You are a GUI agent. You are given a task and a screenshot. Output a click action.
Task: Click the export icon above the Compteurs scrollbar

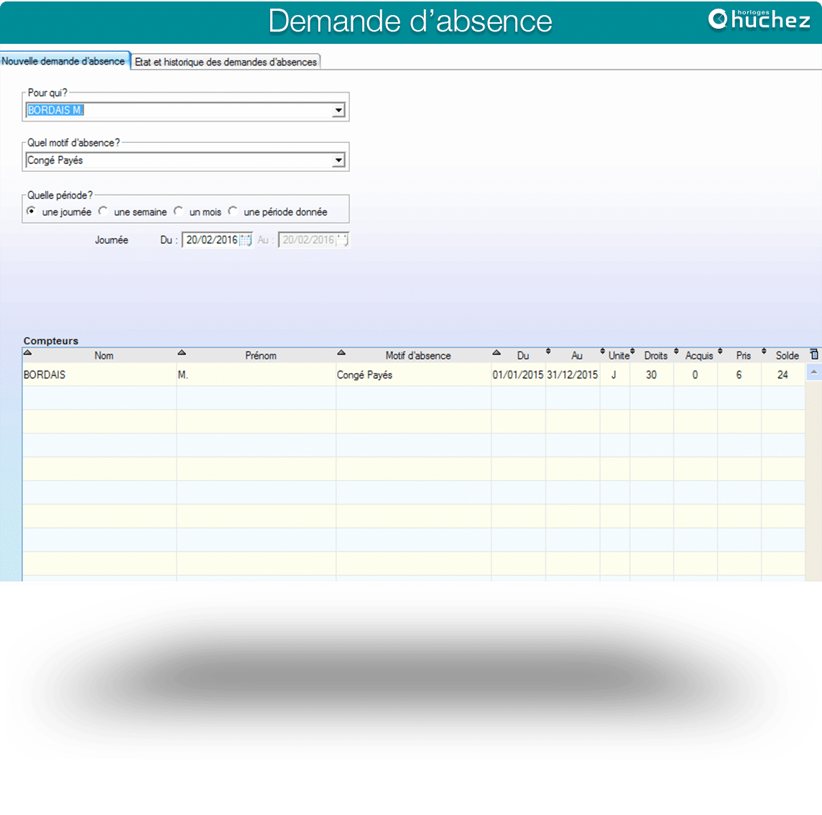[813, 354]
